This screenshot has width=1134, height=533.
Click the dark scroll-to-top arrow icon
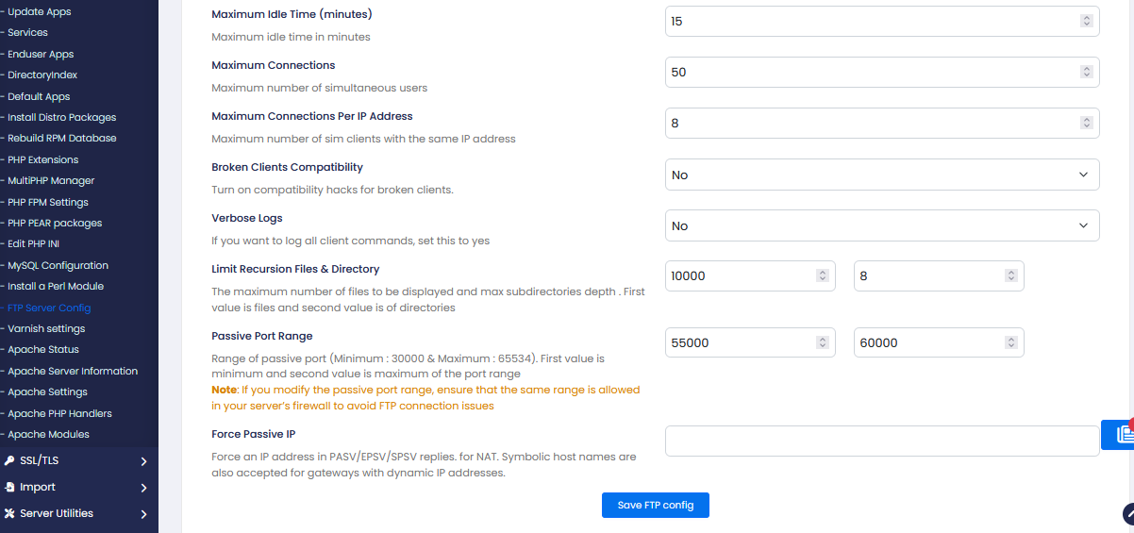(x=1128, y=514)
